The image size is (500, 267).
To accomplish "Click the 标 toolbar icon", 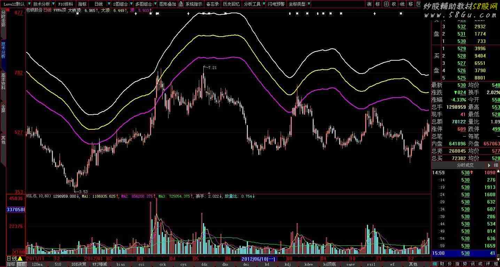I will click(378, 4).
